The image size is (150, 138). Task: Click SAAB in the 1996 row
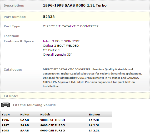tap(24, 120)
